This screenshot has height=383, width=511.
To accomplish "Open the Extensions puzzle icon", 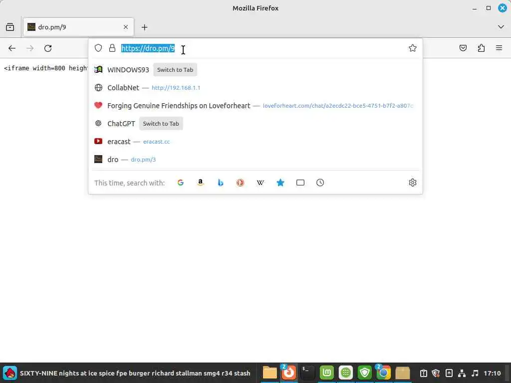I will coord(481,48).
